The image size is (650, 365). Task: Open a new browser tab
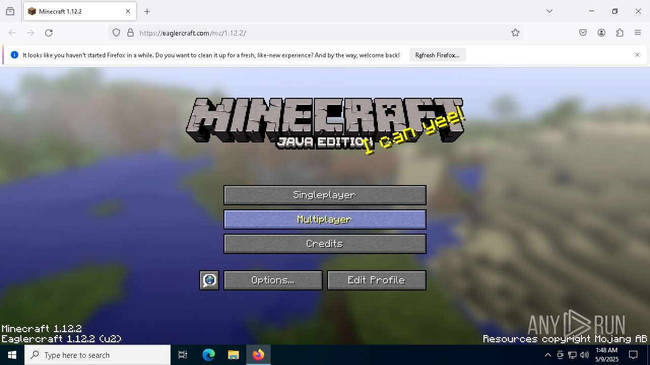click(147, 11)
